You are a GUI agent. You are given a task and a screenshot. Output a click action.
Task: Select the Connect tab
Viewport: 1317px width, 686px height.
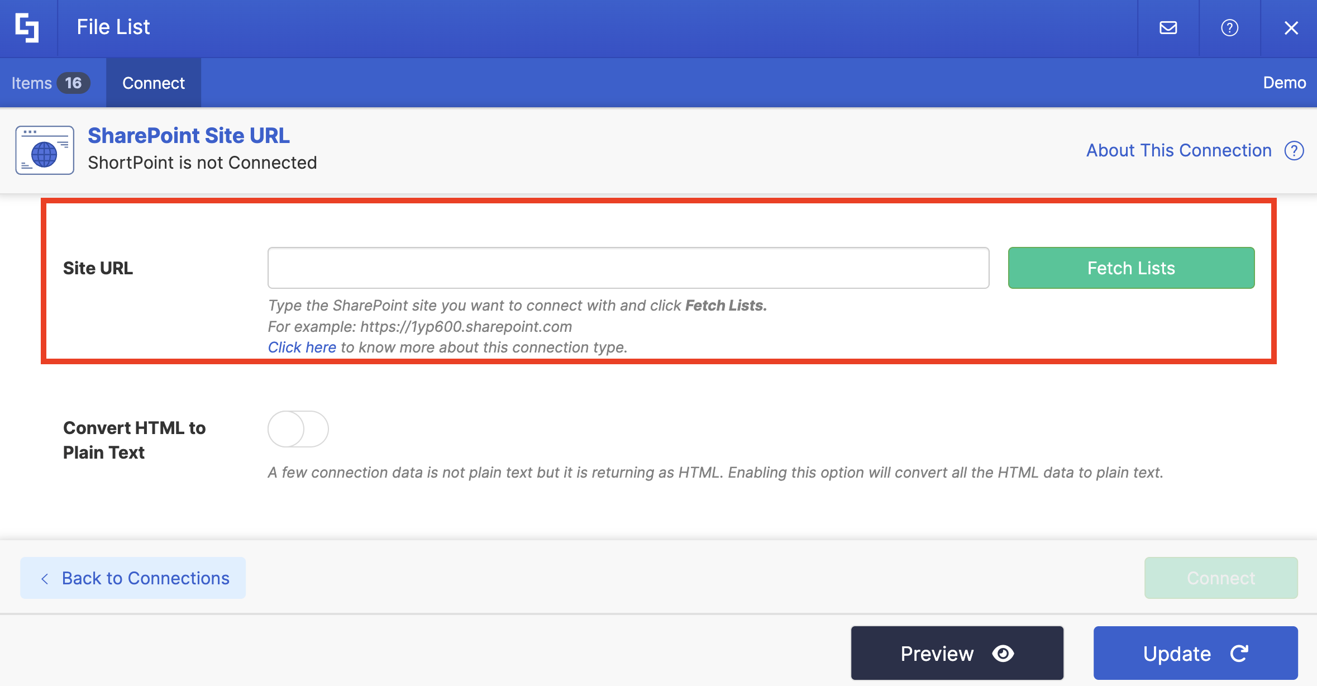click(154, 83)
